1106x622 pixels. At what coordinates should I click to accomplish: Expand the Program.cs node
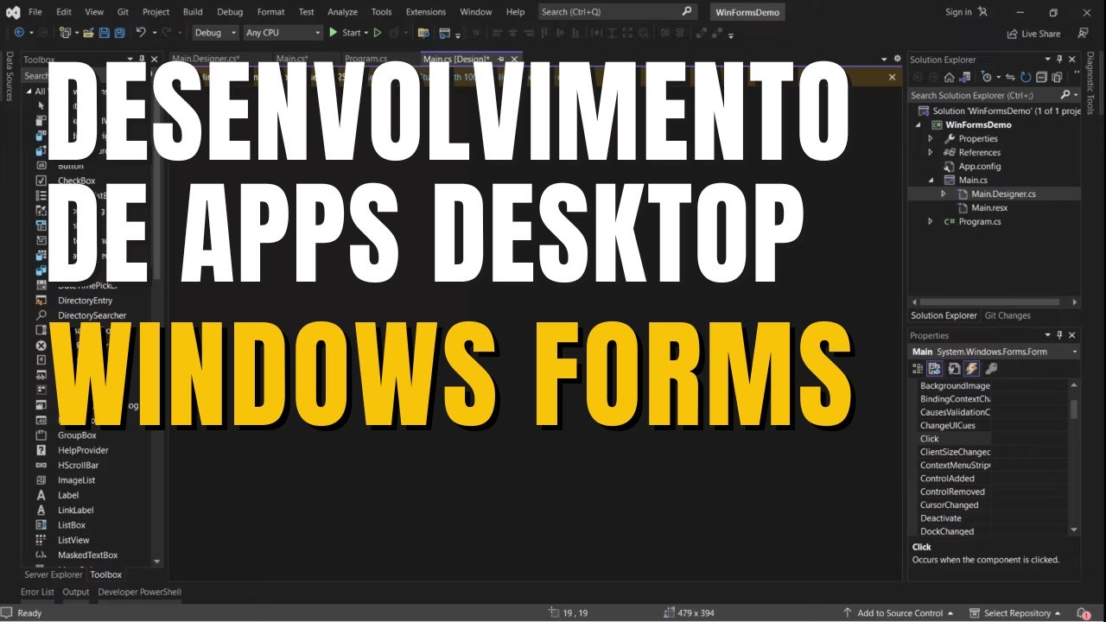coord(931,221)
